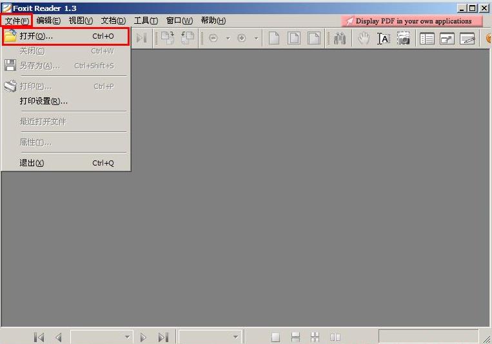The height and width of the screenshot is (344, 492).
Task: Choose 属性(T)... menu entry
Action: click(x=66, y=142)
